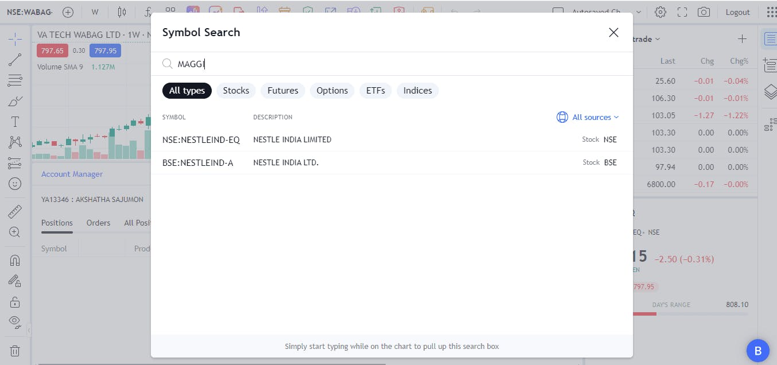Viewport: 777px width, 365px height.
Task: Open the emoji icons tool
Action: (x=15, y=184)
